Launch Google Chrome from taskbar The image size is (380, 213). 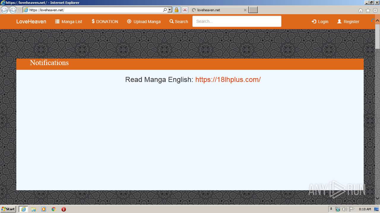coord(54,209)
